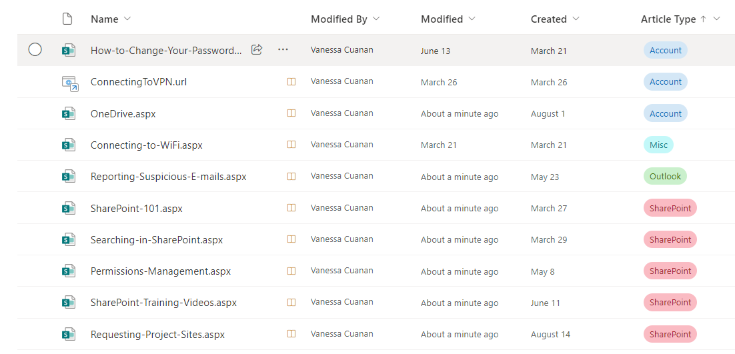Viewport: 735px width, 354px height.
Task: Click the page icon beside OneDrive.aspx
Action: pos(68,113)
